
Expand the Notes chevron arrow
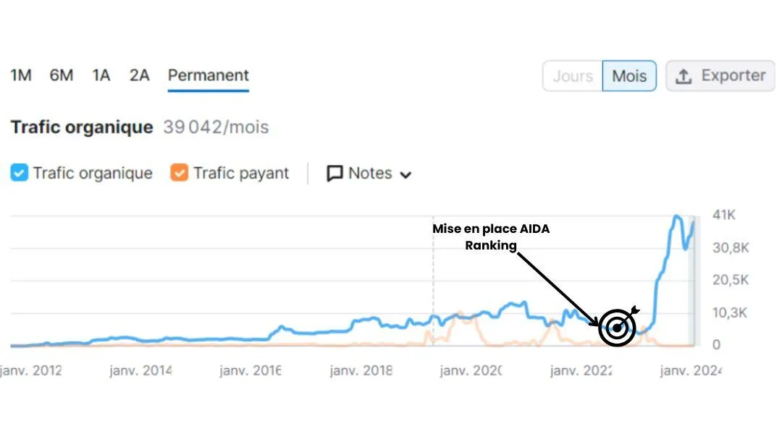tap(406, 175)
